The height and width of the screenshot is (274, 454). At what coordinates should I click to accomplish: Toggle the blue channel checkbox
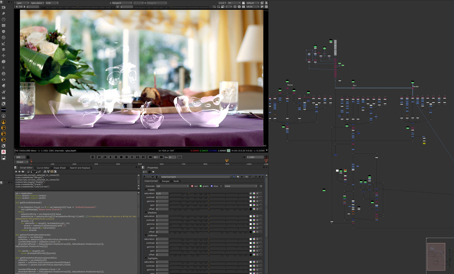coord(211,186)
